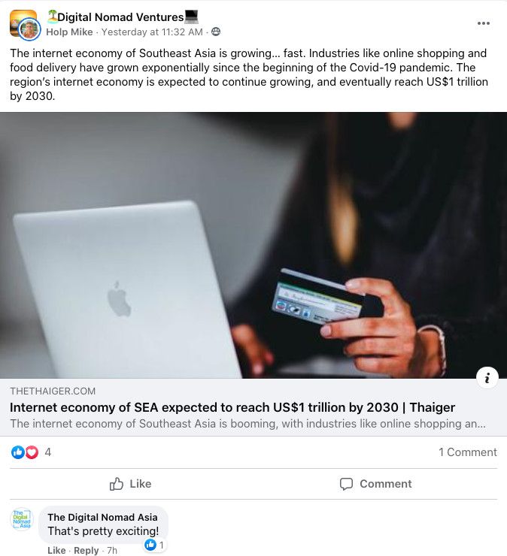Click the group privacy icon beside timestamp

point(215,32)
